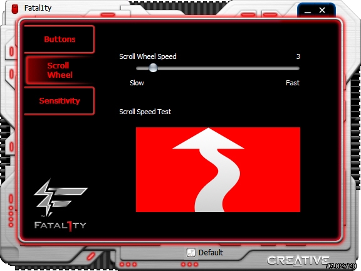Image resolution: width=361 pixels, height=271 pixels.
Task: Close the Fatal1ty window
Action: click(322, 10)
